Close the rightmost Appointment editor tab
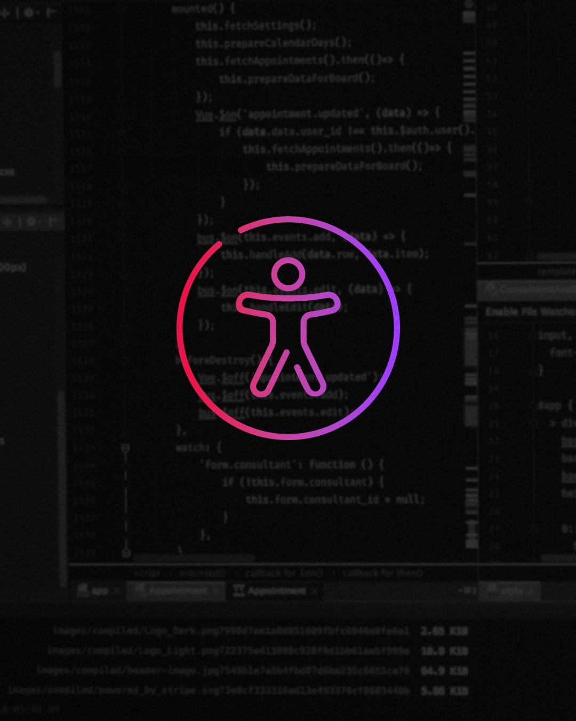This screenshot has height=721, width=576. 315,591
